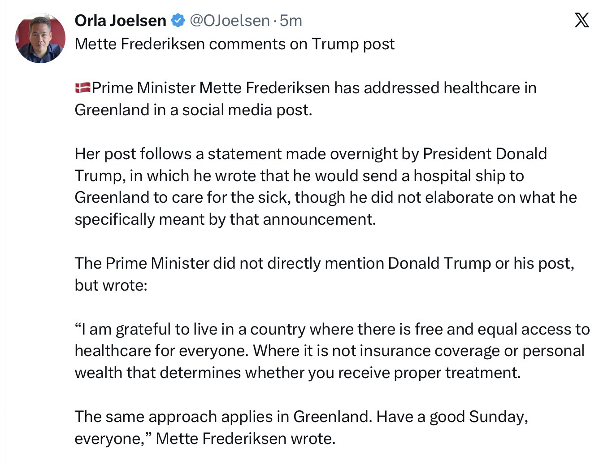Click the X logo icon

tap(582, 20)
